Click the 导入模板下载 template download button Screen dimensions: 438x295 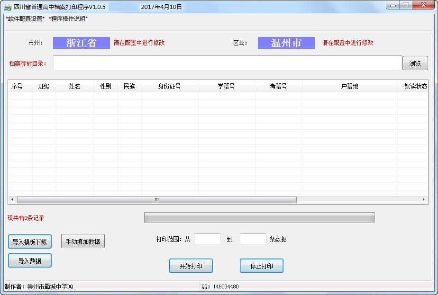point(29,241)
